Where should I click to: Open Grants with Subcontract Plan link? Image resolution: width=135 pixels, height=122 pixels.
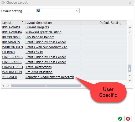pyautogui.click(x=46, y=47)
